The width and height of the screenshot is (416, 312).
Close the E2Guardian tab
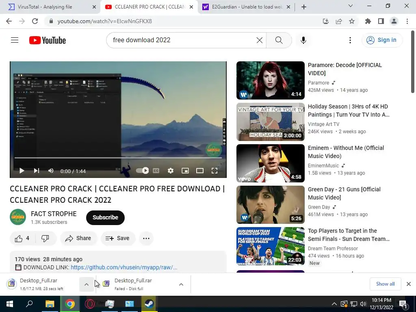click(x=289, y=7)
